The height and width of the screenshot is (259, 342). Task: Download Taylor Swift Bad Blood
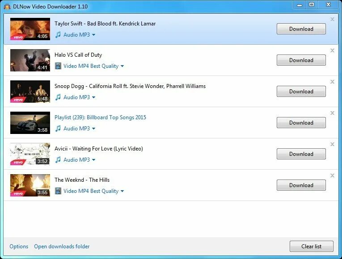301,29
